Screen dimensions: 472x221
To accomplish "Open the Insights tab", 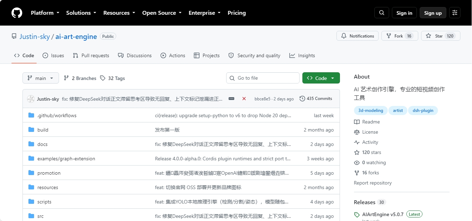I will pos(302,55).
